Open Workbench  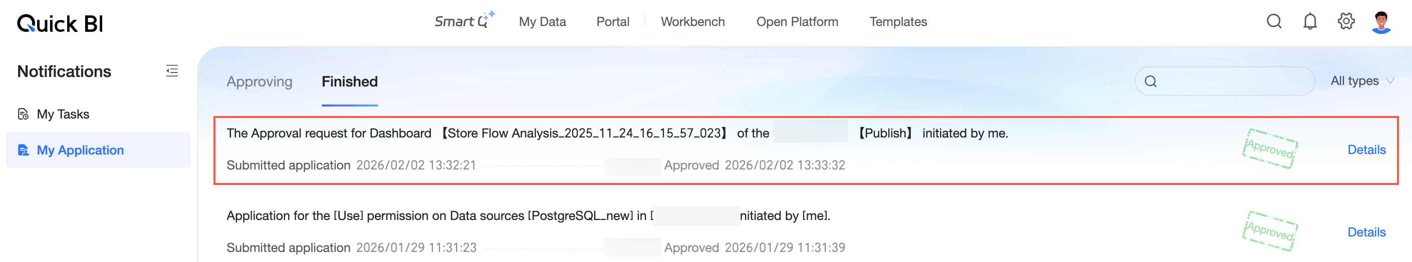click(x=692, y=21)
